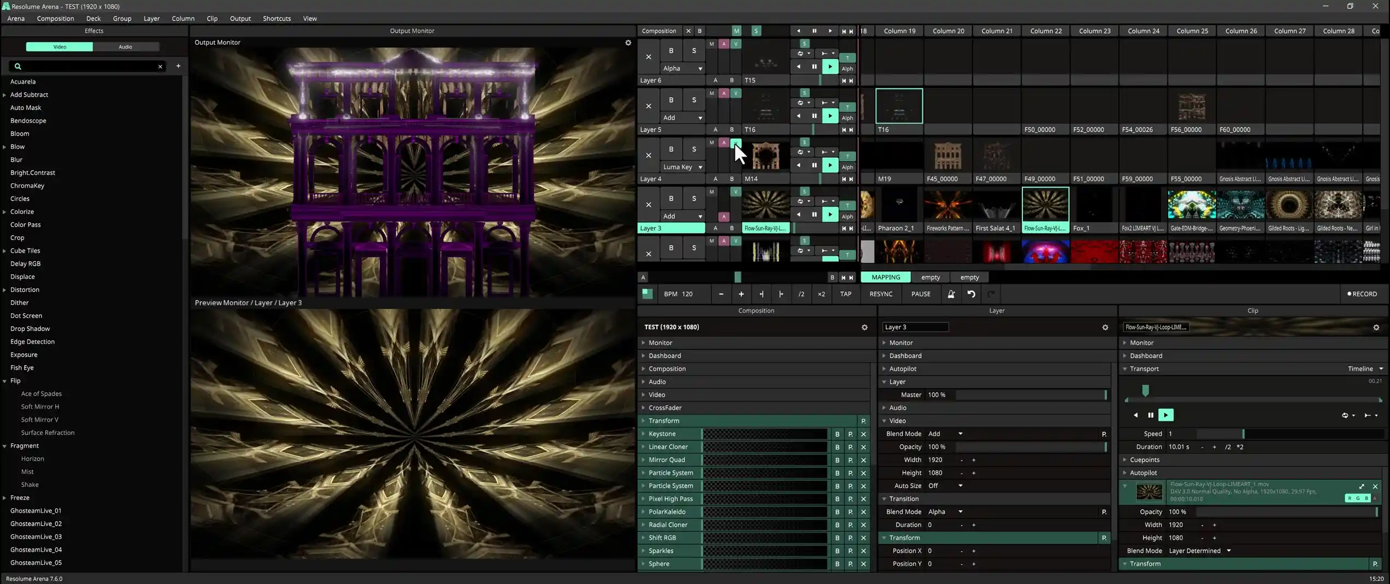
Task: Toggle the metronome icon in BPM bar
Action: (x=951, y=294)
